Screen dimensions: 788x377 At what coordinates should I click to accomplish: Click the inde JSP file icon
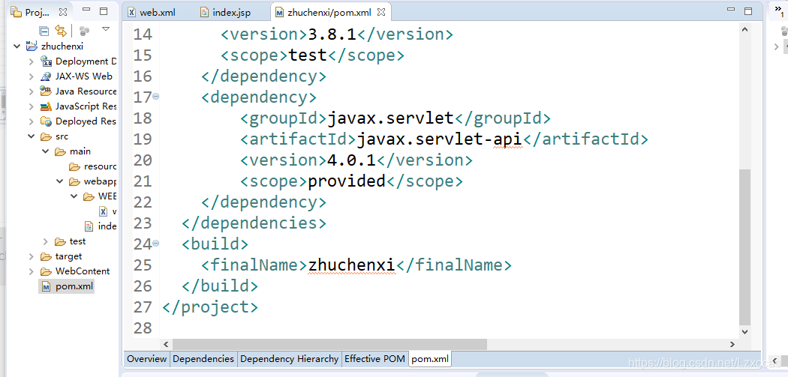pos(89,226)
